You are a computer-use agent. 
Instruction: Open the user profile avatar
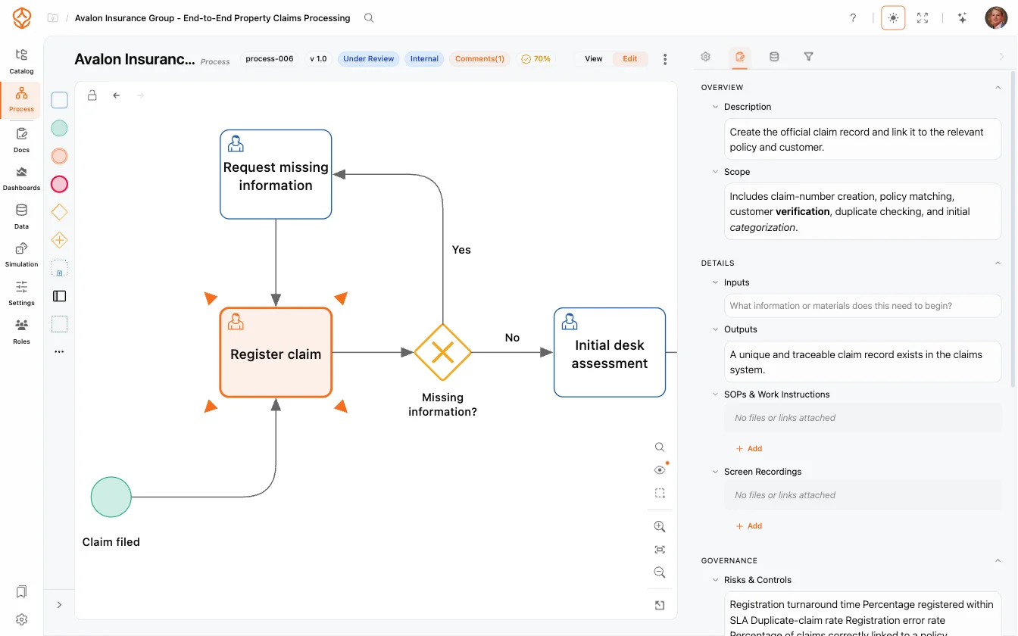(996, 18)
